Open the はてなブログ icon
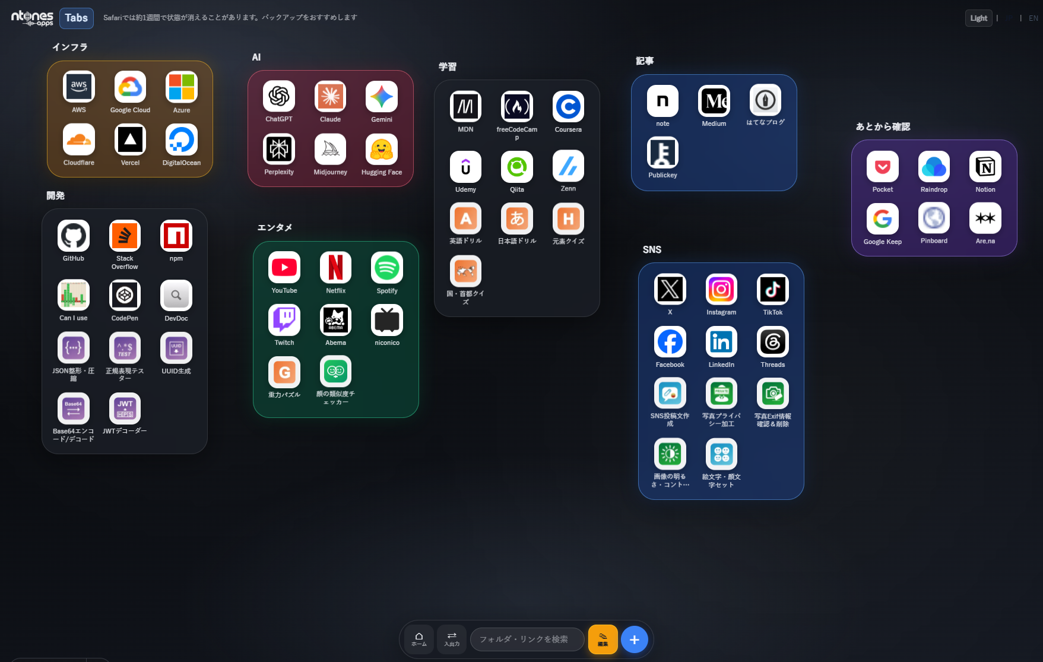Viewport: 1043px width, 662px height. [765, 100]
